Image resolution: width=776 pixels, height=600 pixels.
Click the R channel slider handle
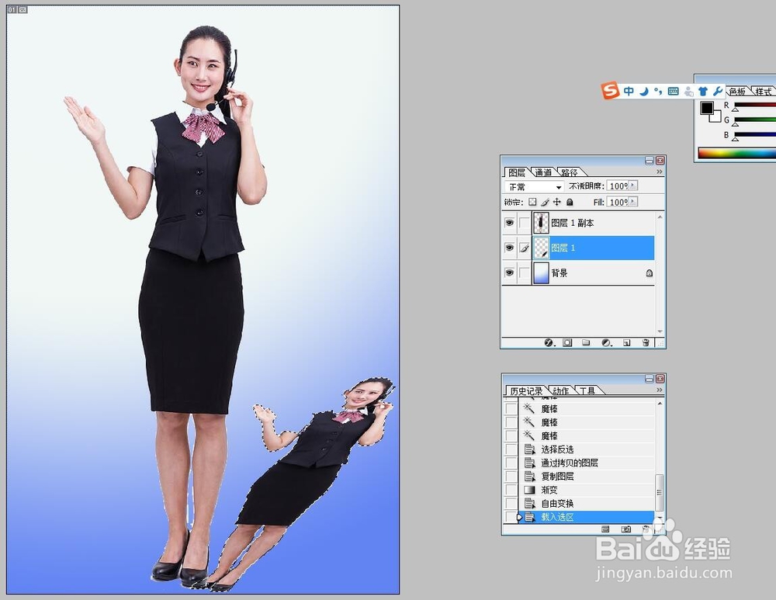(x=736, y=109)
